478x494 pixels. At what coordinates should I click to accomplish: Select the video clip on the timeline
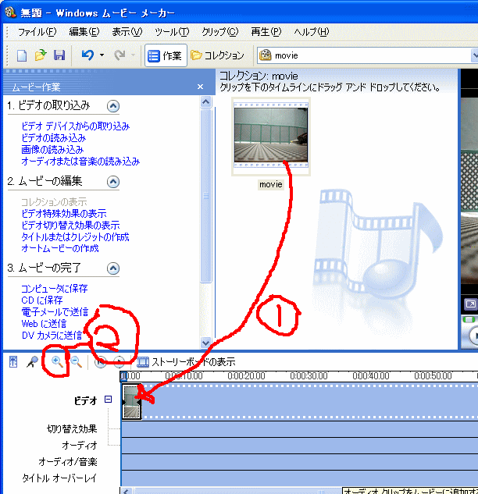pos(131,402)
